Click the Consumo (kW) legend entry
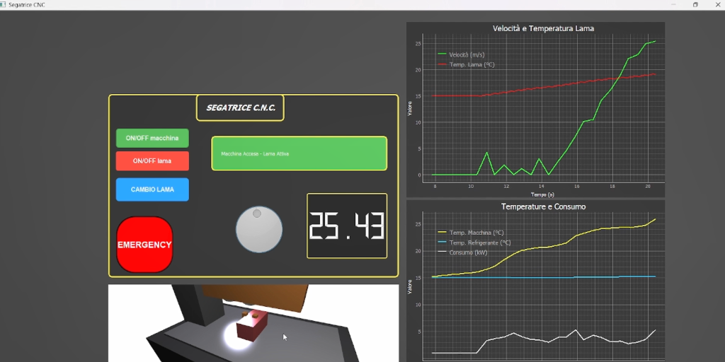 pos(462,252)
